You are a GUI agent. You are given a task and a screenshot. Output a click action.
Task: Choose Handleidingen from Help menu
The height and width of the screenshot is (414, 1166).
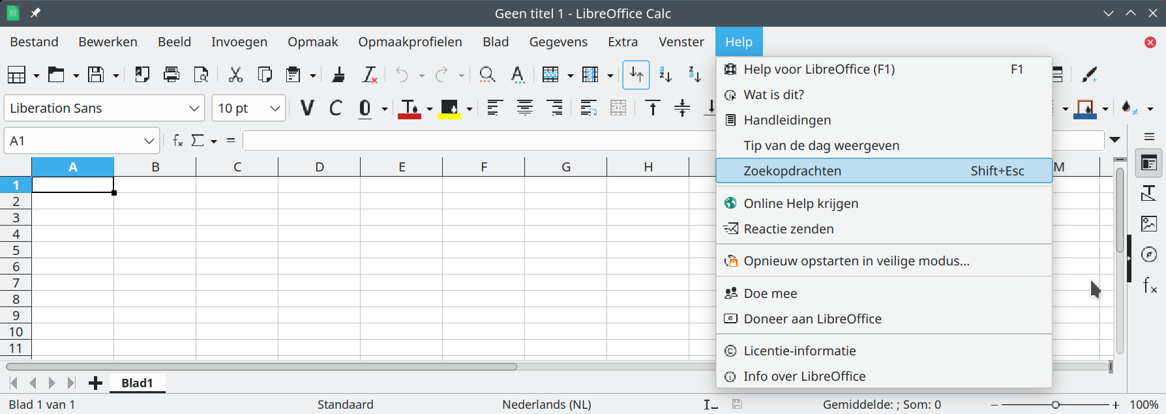[884, 120]
